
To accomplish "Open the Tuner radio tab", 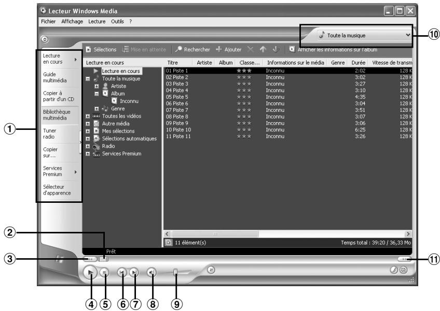I will click(60, 134).
